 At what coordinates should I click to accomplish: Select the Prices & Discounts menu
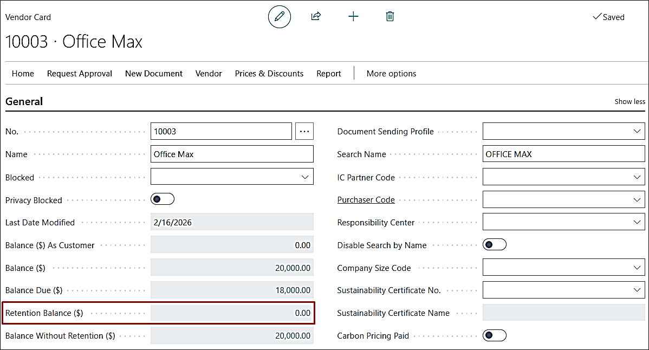pos(269,74)
